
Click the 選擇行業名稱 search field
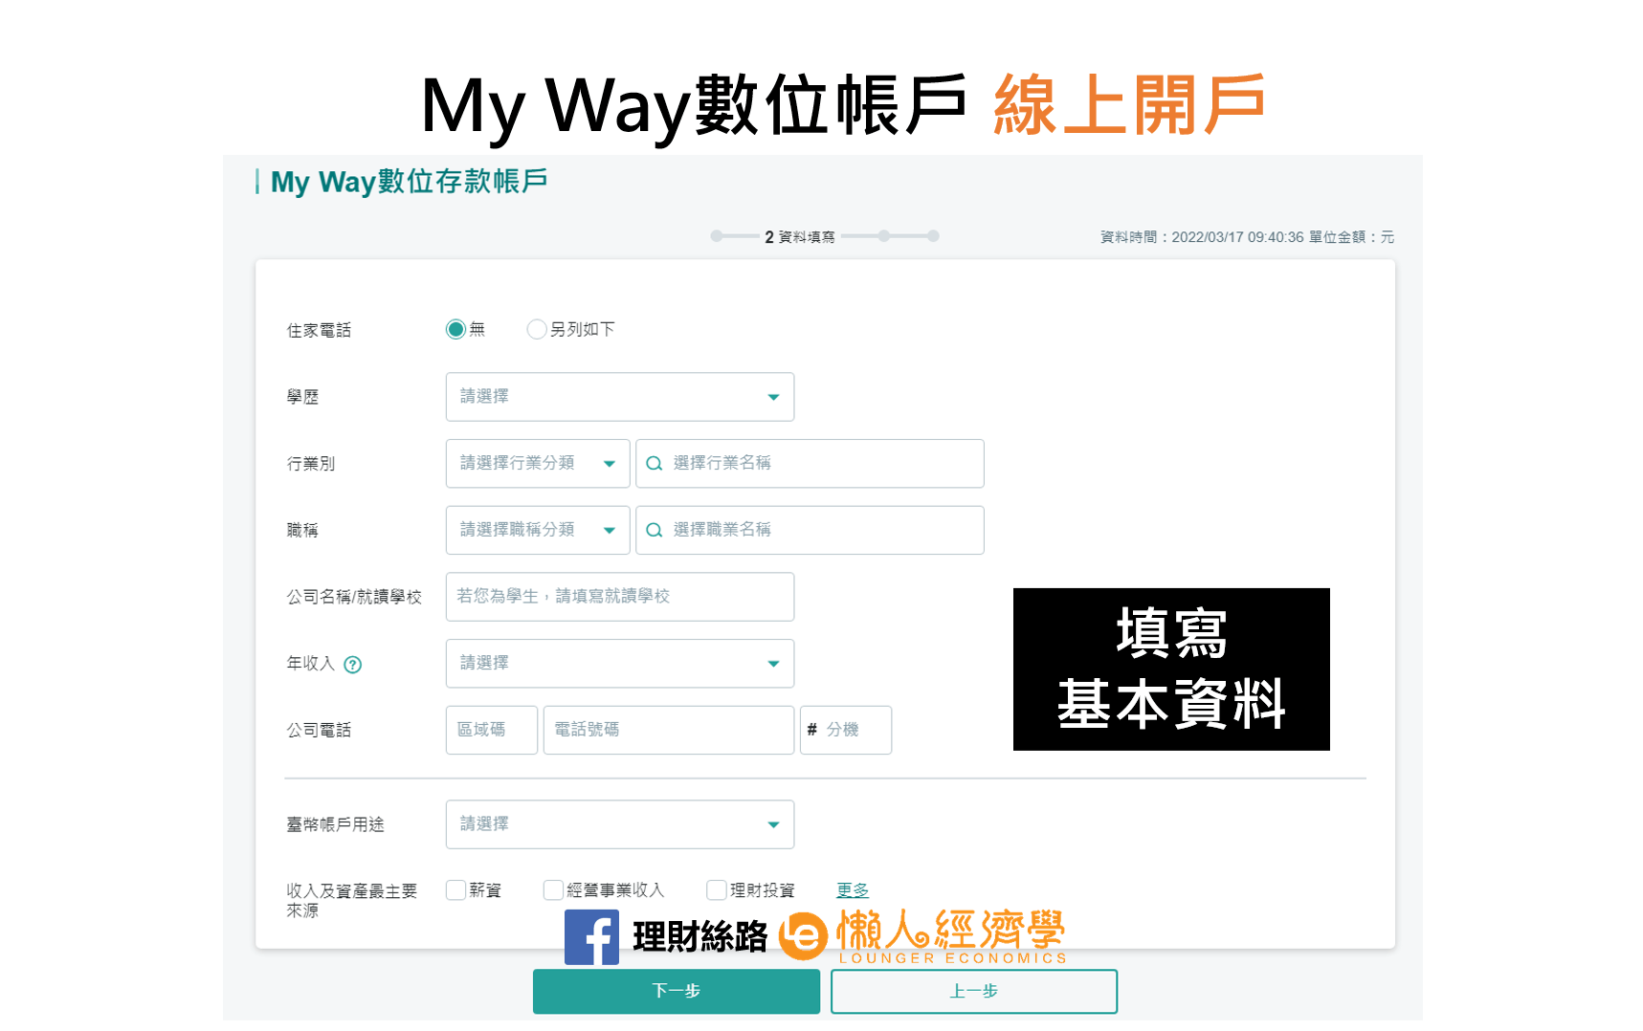point(810,464)
